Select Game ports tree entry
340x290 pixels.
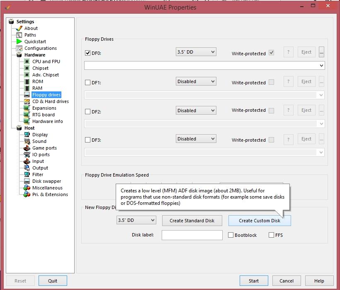44,148
